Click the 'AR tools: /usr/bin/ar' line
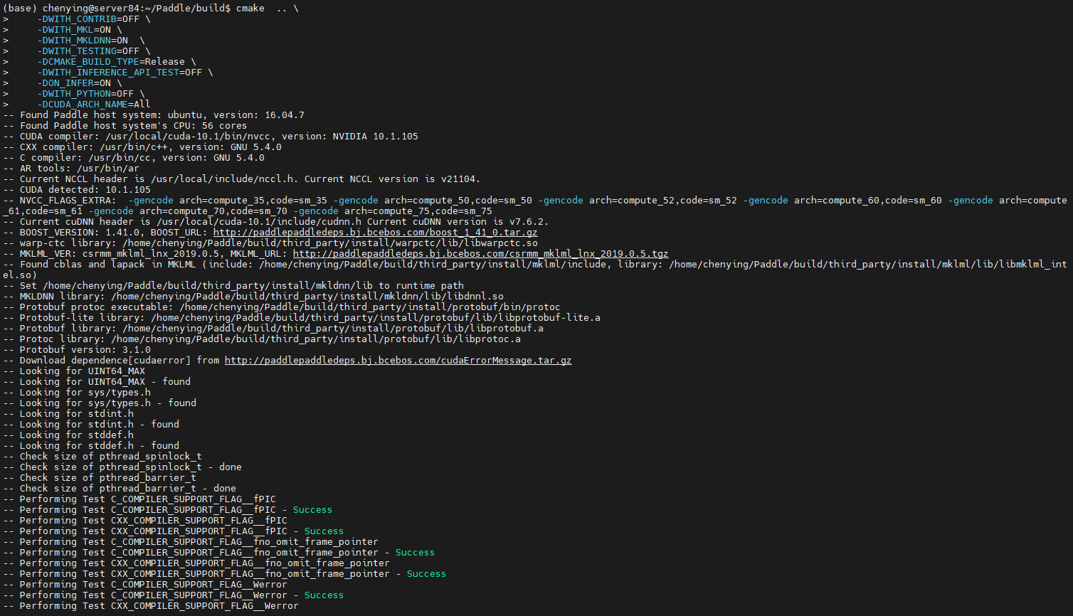This screenshot has width=1073, height=616. point(71,169)
